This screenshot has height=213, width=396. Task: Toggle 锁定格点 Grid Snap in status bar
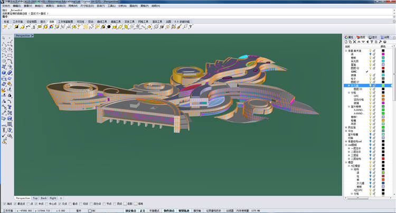click(131, 211)
